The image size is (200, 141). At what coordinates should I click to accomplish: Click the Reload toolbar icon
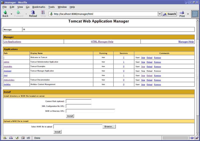[x=33, y=12]
